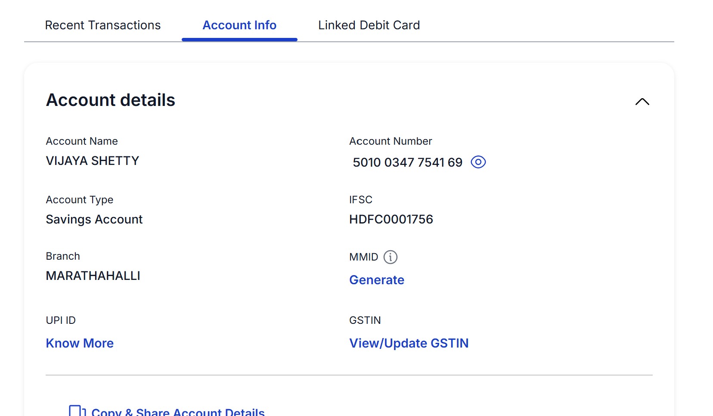Image resolution: width=713 pixels, height=416 pixels.
Task: Click the UPI ID field label
Action: (61, 320)
